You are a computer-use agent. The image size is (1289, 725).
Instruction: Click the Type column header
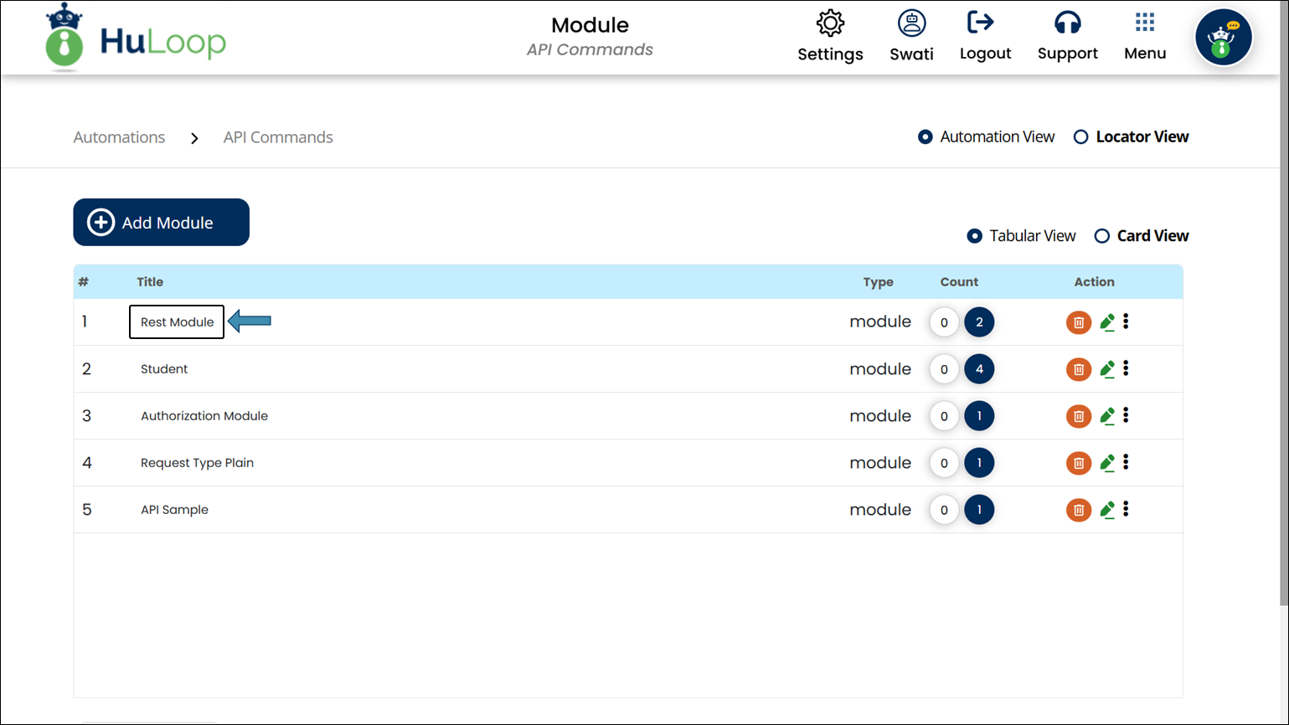(879, 282)
